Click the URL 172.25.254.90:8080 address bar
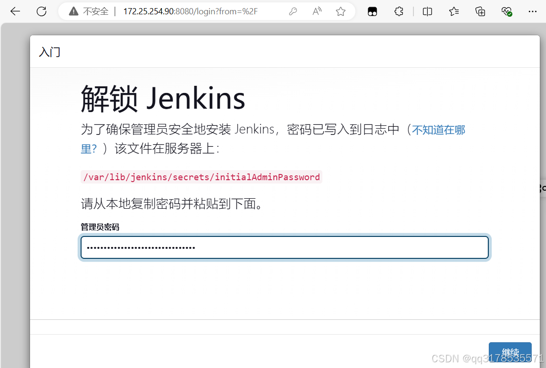The height and width of the screenshot is (368, 546). pyautogui.click(x=190, y=11)
